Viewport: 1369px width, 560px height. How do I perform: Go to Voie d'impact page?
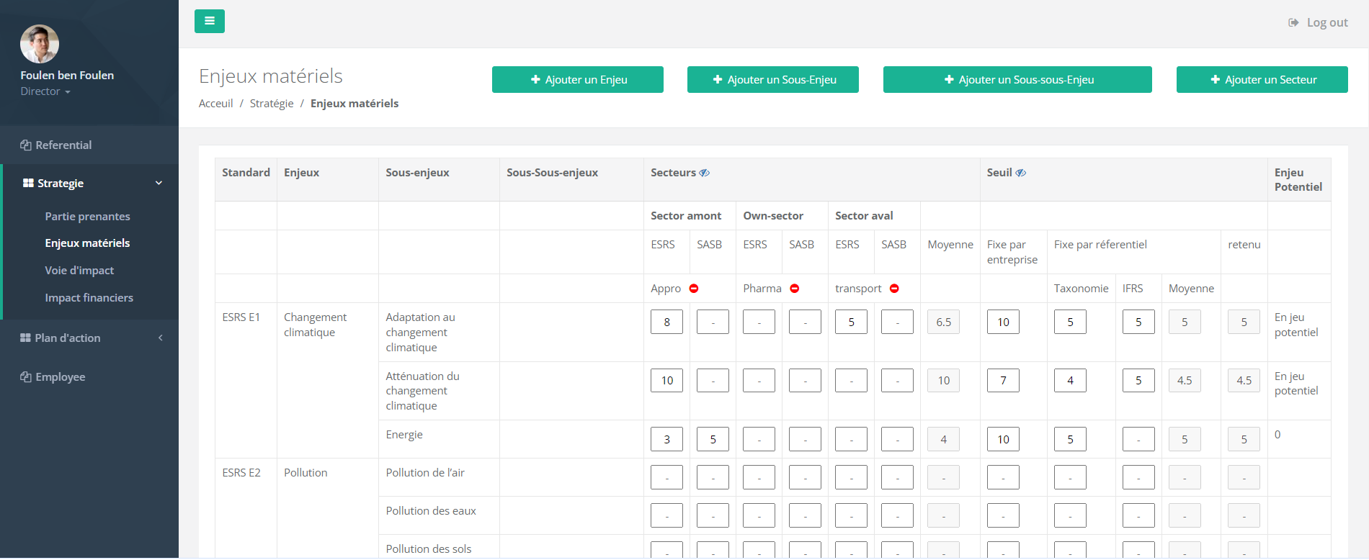point(79,271)
